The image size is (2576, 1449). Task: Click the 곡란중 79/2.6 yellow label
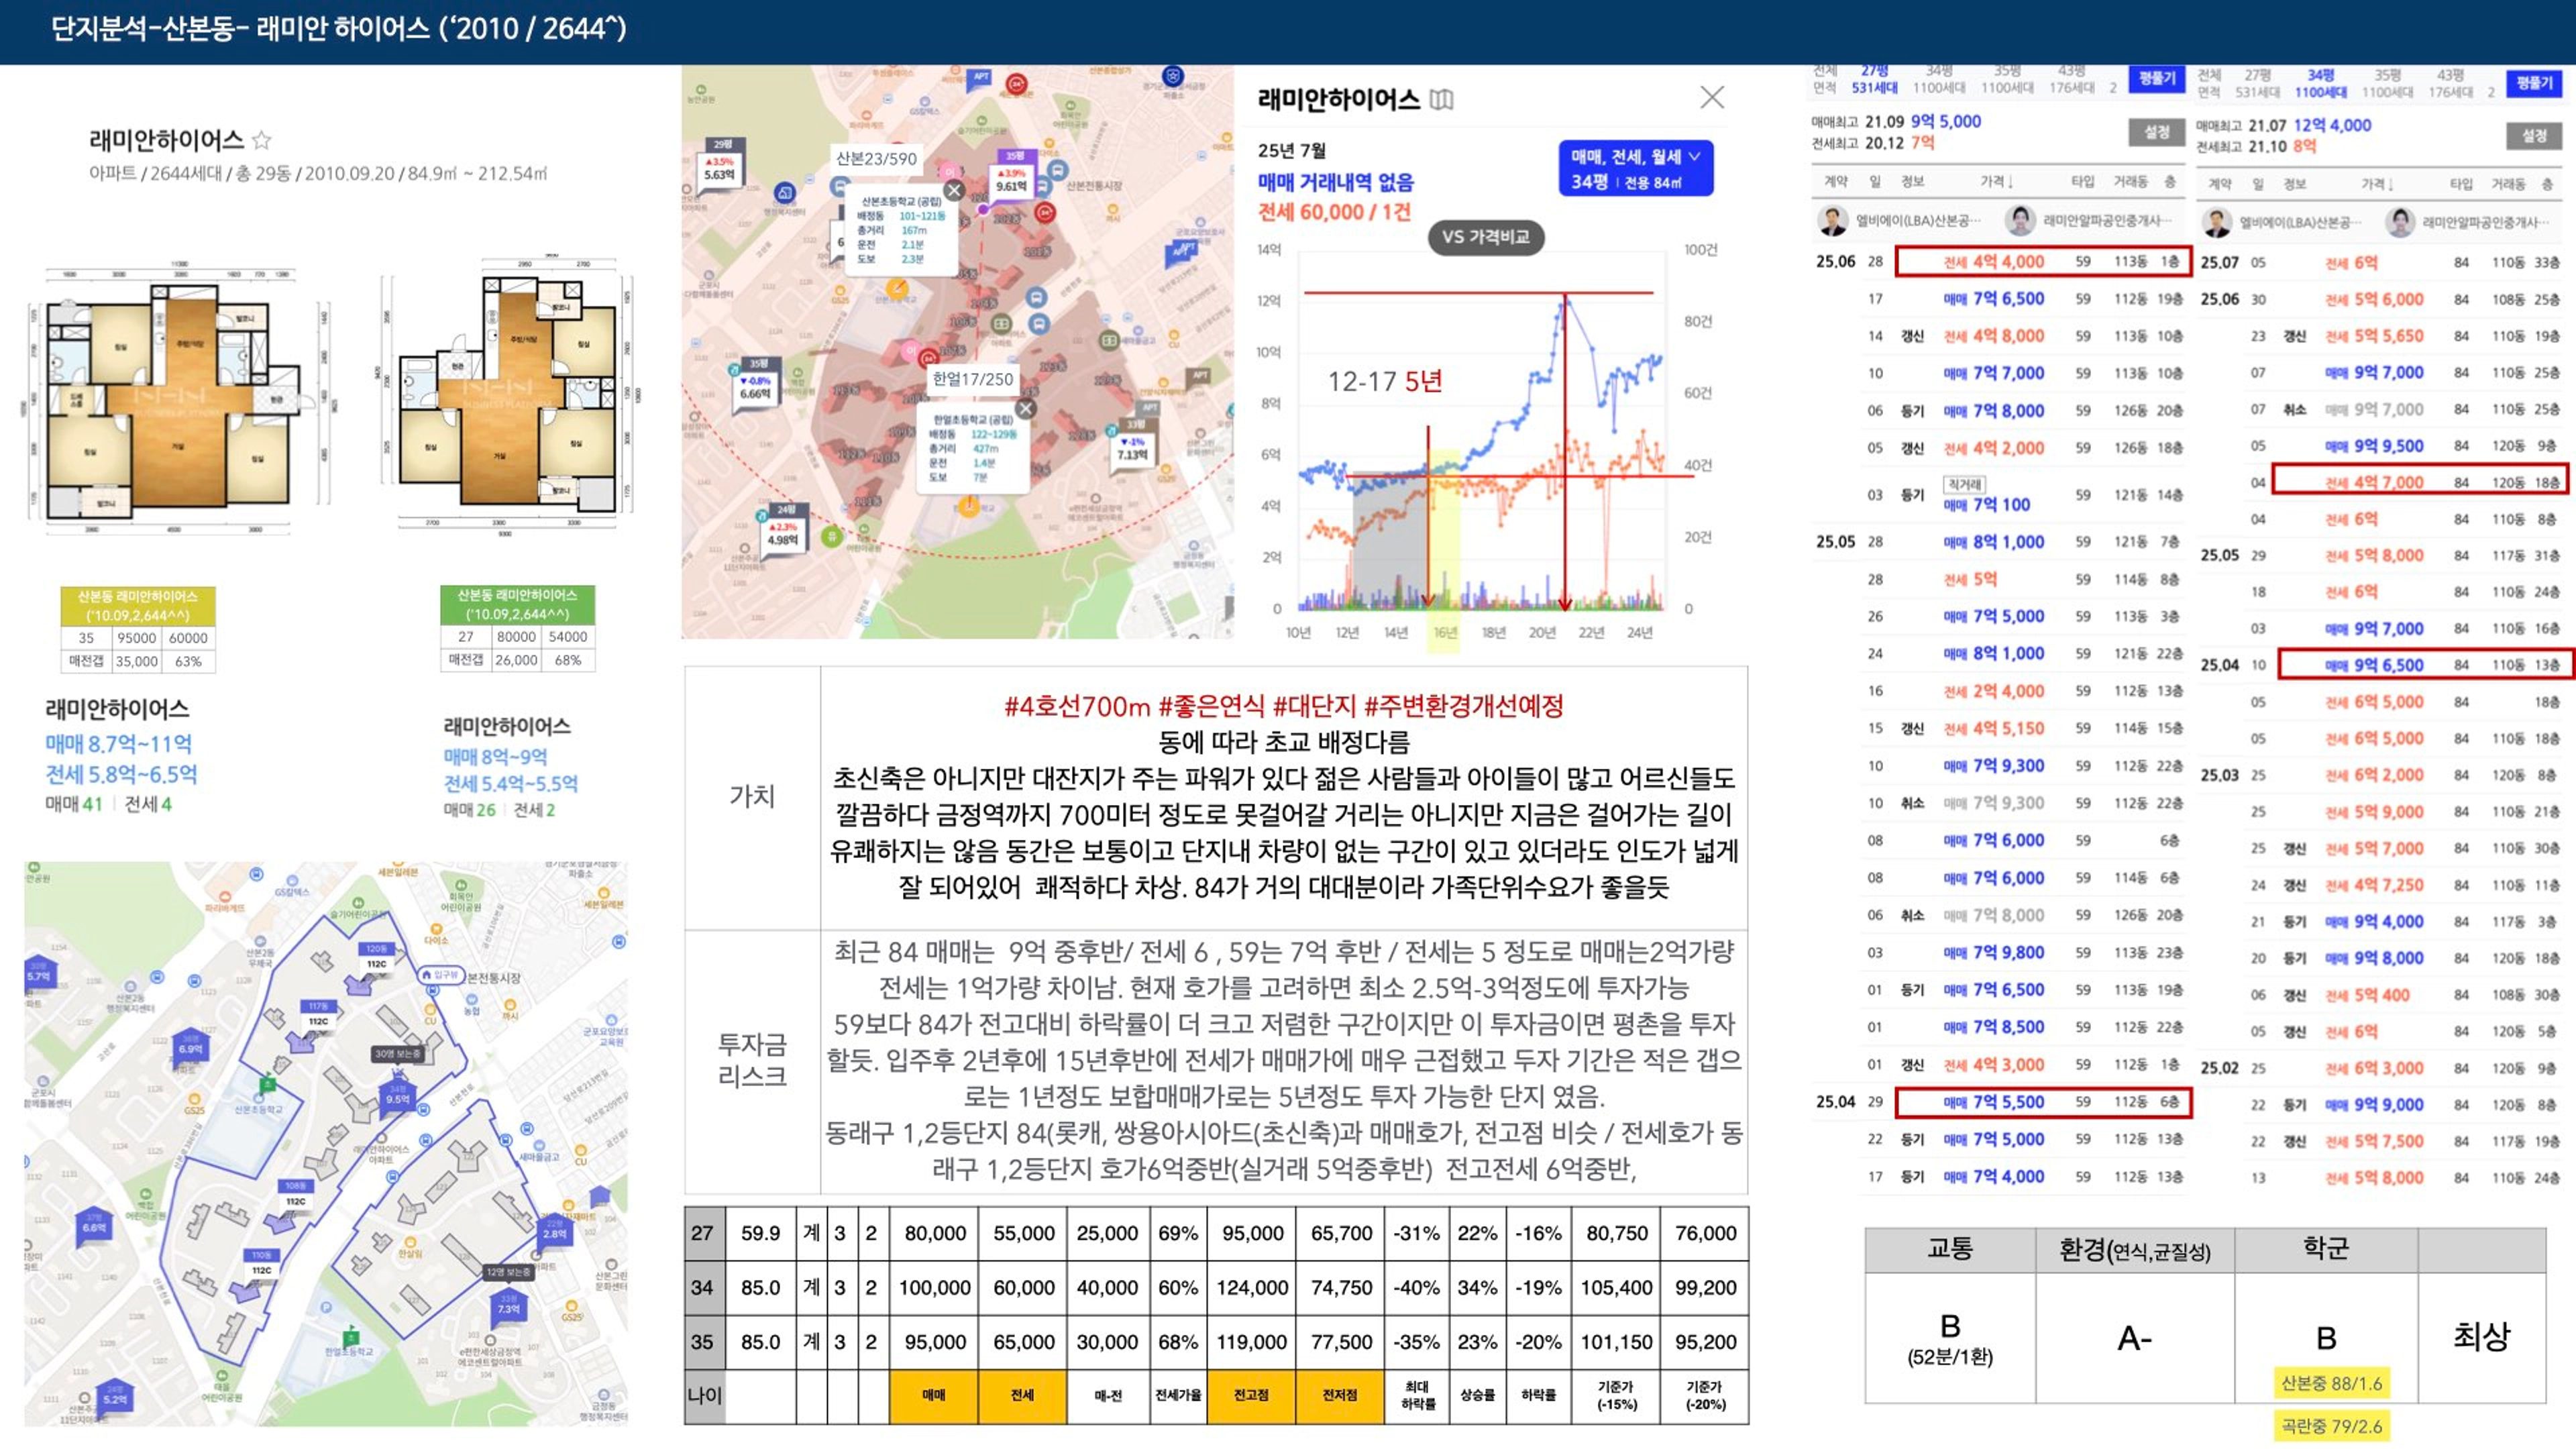[2331, 1426]
